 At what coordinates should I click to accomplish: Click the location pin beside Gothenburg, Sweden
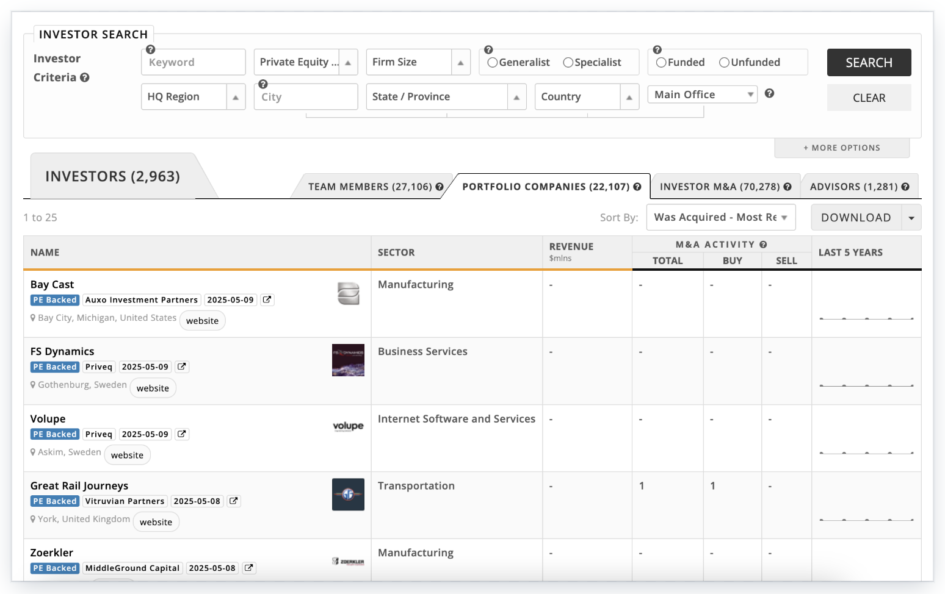[x=32, y=384]
